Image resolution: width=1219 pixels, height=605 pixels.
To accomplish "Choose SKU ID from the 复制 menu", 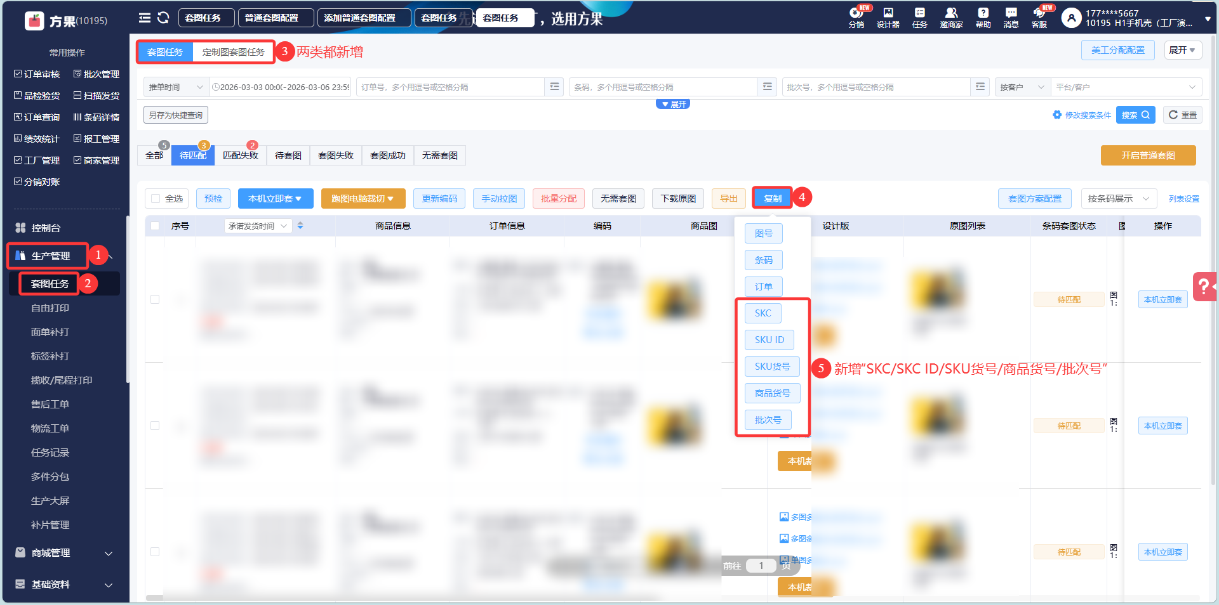I will pyautogui.click(x=769, y=340).
